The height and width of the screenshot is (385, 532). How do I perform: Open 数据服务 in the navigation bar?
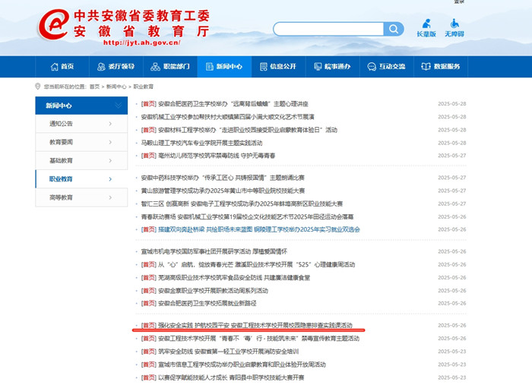(x=441, y=67)
